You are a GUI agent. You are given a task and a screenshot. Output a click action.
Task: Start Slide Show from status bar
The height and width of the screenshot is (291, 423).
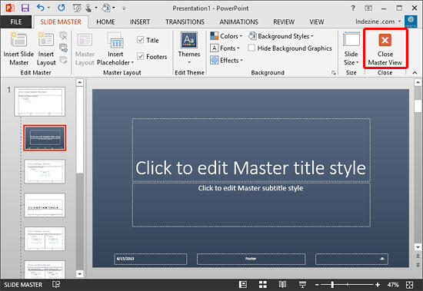(302, 285)
